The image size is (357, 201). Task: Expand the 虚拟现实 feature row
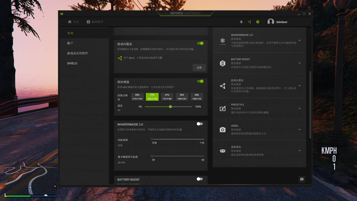[299, 151]
